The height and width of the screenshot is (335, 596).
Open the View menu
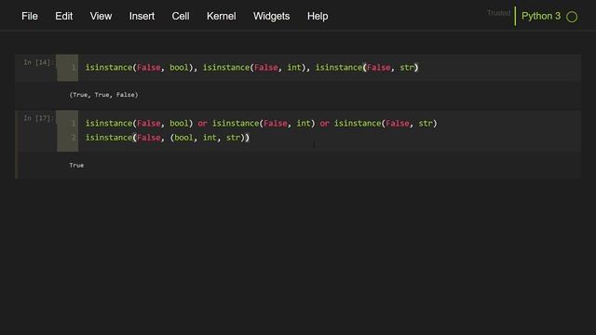pos(101,17)
